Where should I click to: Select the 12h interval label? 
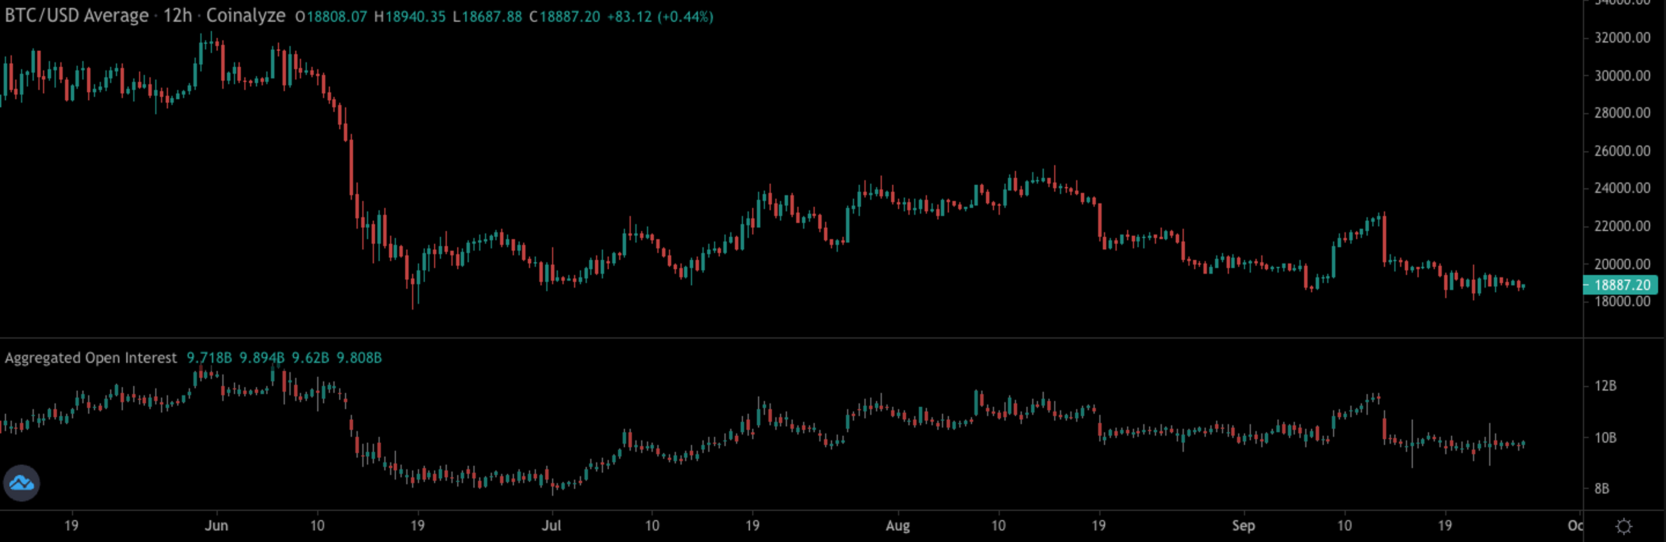(x=177, y=16)
